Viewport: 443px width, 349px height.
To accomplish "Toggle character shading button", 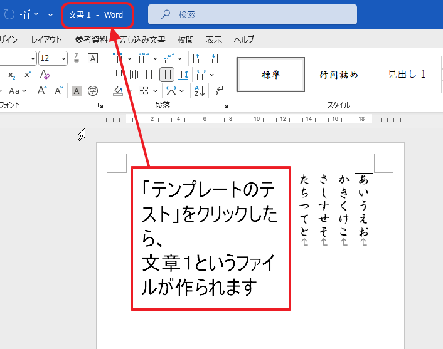I will [77, 91].
